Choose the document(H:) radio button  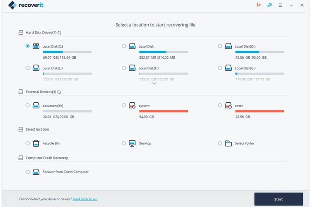[x=28, y=106]
